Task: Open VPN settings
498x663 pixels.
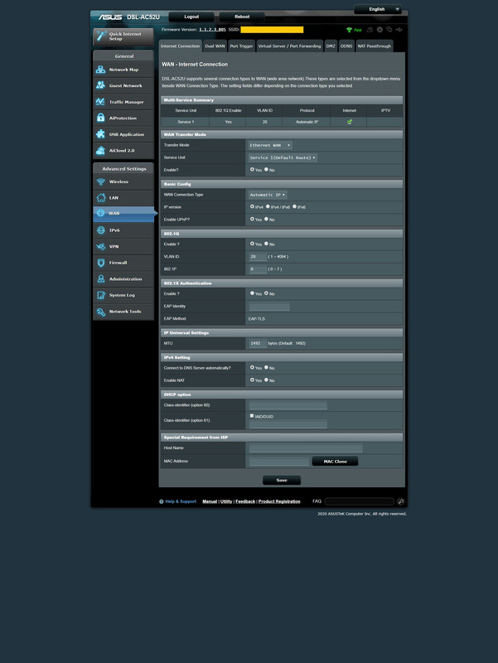Action: 123,246
